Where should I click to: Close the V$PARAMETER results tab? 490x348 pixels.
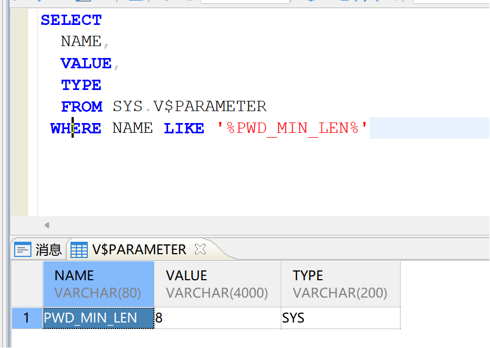pos(200,249)
